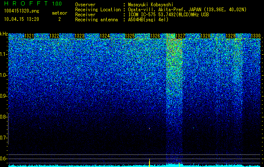Image resolution: width=264 pixels, height=167 pixels.
Task: Select the filename 1004151320.png
Action: point(22,11)
